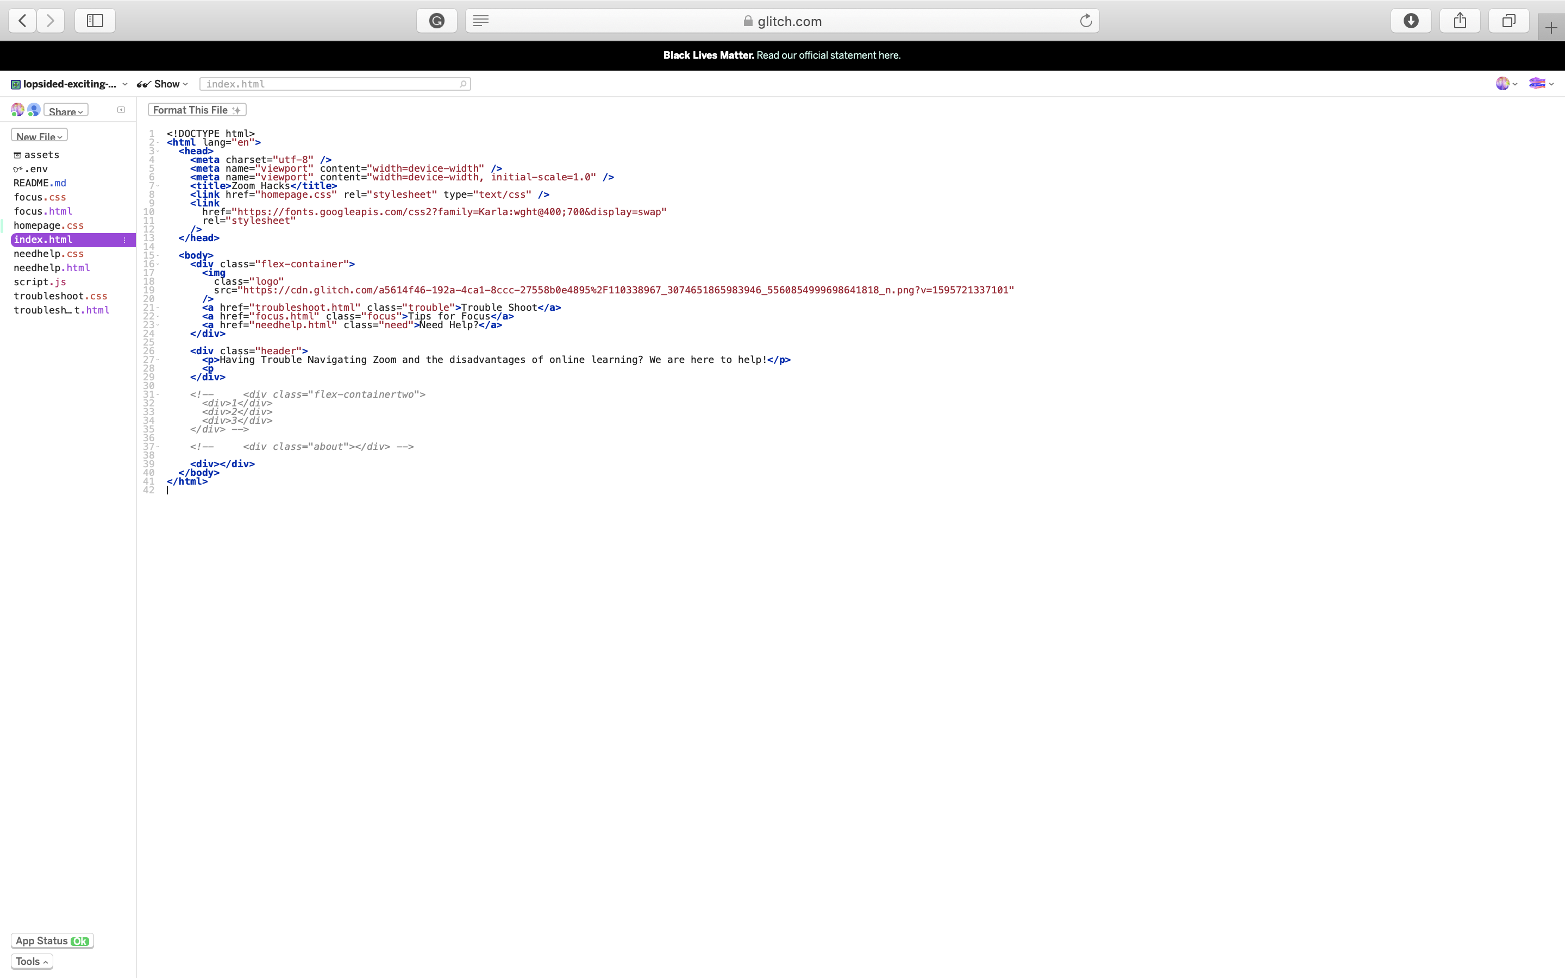Collapse the file sidebar panel
This screenshot has width=1565, height=978.
(121, 110)
